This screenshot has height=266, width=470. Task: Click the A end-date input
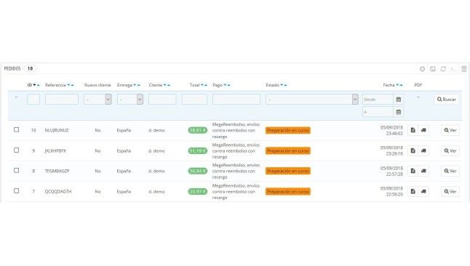(378, 112)
